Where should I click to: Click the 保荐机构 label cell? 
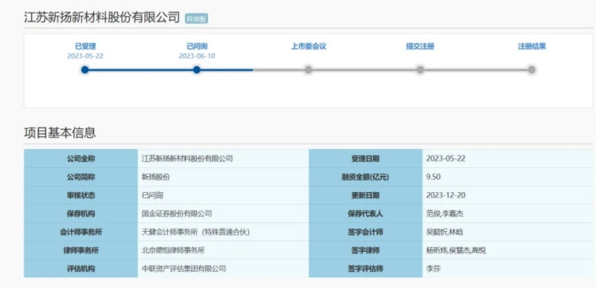(x=81, y=214)
